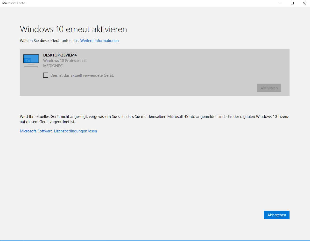Image resolution: width=310 pixels, height=241 pixels.
Task: Click 'Windows 10 Professional' edition text
Action: coord(64,60)
